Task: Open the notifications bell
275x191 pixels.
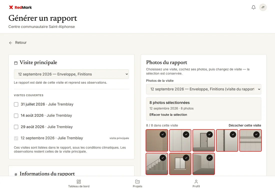Action: [x=253, y=7]
